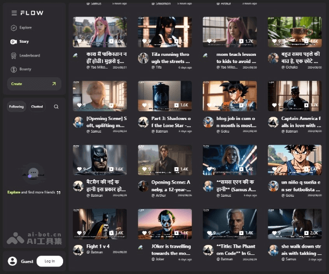The width and height of the screenshot is (329, 274).
Task: Click heart icon on Joker story thumbnail
Action: (x=145, y=233)
